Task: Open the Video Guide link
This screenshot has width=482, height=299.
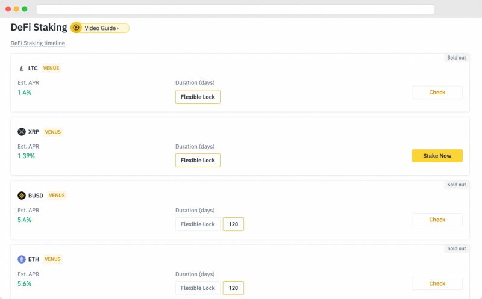Action: [101, 28]
